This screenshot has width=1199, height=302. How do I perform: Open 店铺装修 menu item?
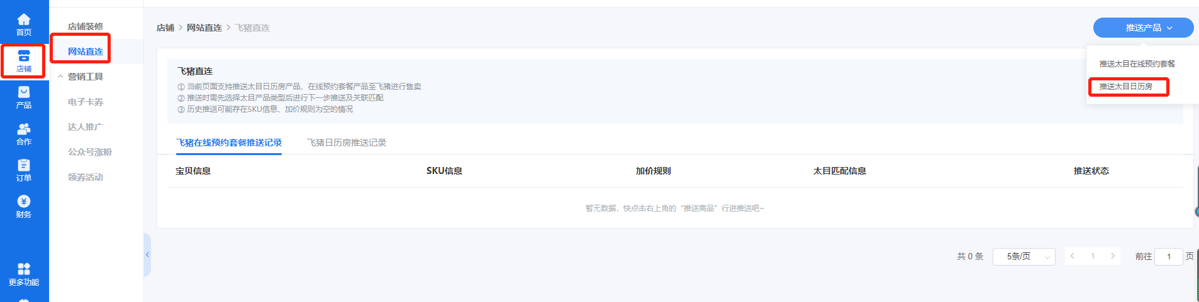[x=86, y=26]
